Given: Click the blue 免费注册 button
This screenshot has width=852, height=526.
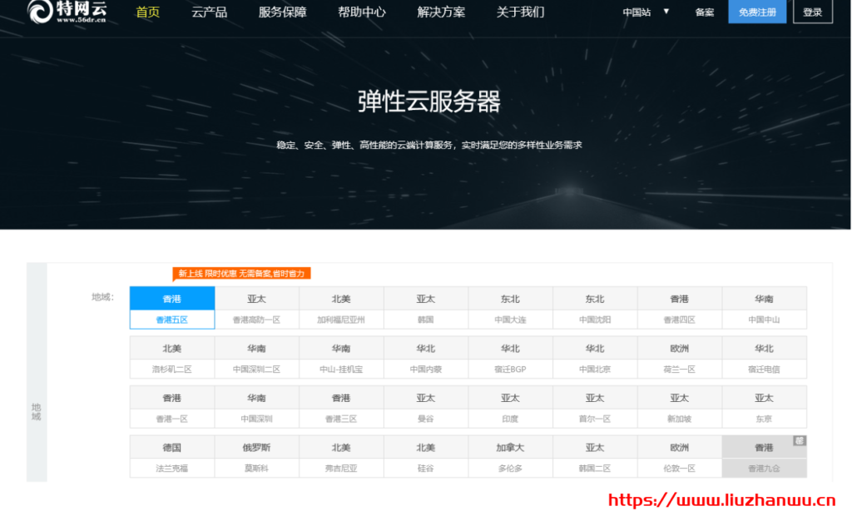Looking at the screenshot, I should [757, 12].
